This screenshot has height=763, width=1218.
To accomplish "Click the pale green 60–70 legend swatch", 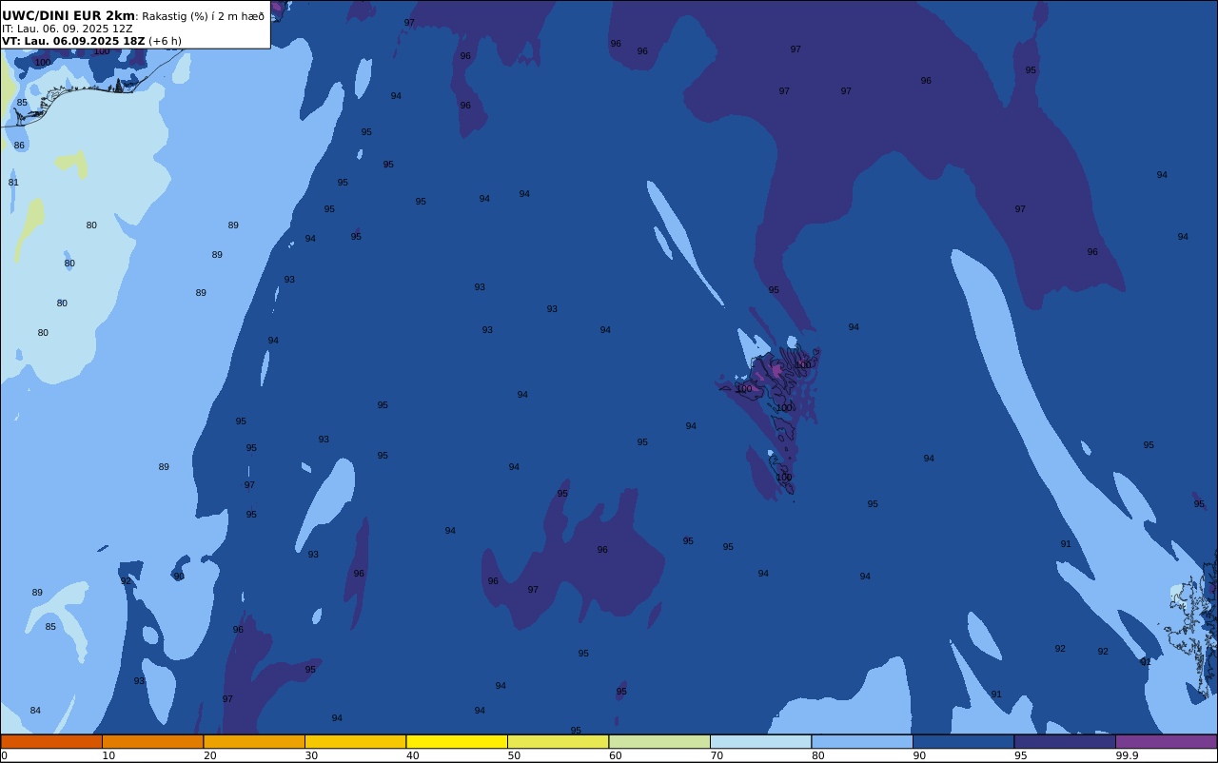I will point(659,741).
